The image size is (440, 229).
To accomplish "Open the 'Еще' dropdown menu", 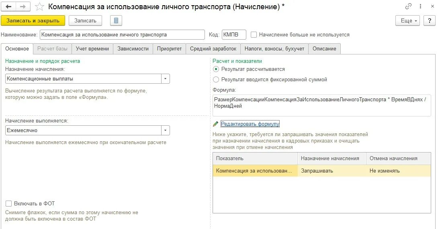I will click(409, 21).
